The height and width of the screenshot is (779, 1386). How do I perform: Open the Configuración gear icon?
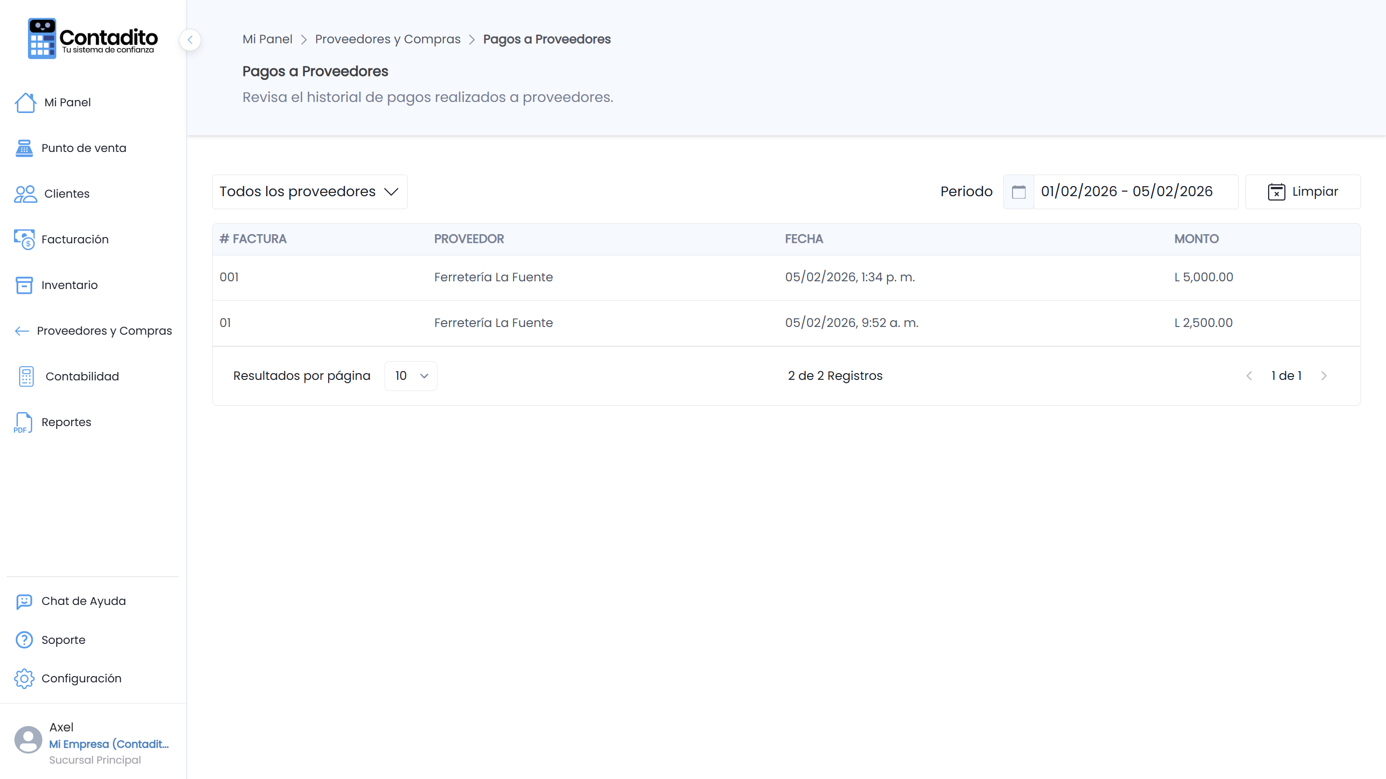pos(24,678)
